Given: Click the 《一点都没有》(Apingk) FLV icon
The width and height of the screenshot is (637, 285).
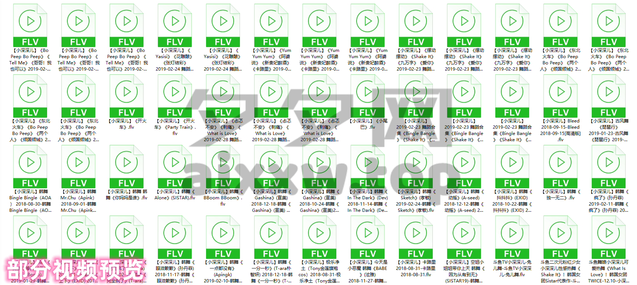Looking at the screenshot, I should tap(223, 237).
